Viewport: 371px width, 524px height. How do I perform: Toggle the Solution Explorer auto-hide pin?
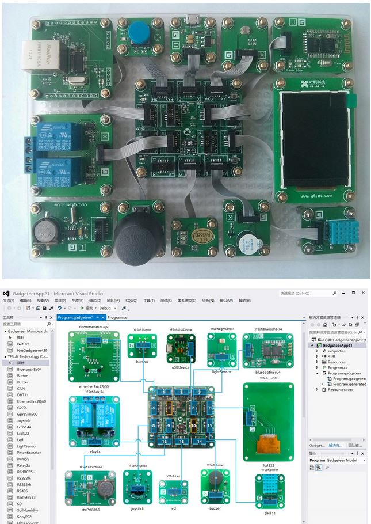(357, 317)
